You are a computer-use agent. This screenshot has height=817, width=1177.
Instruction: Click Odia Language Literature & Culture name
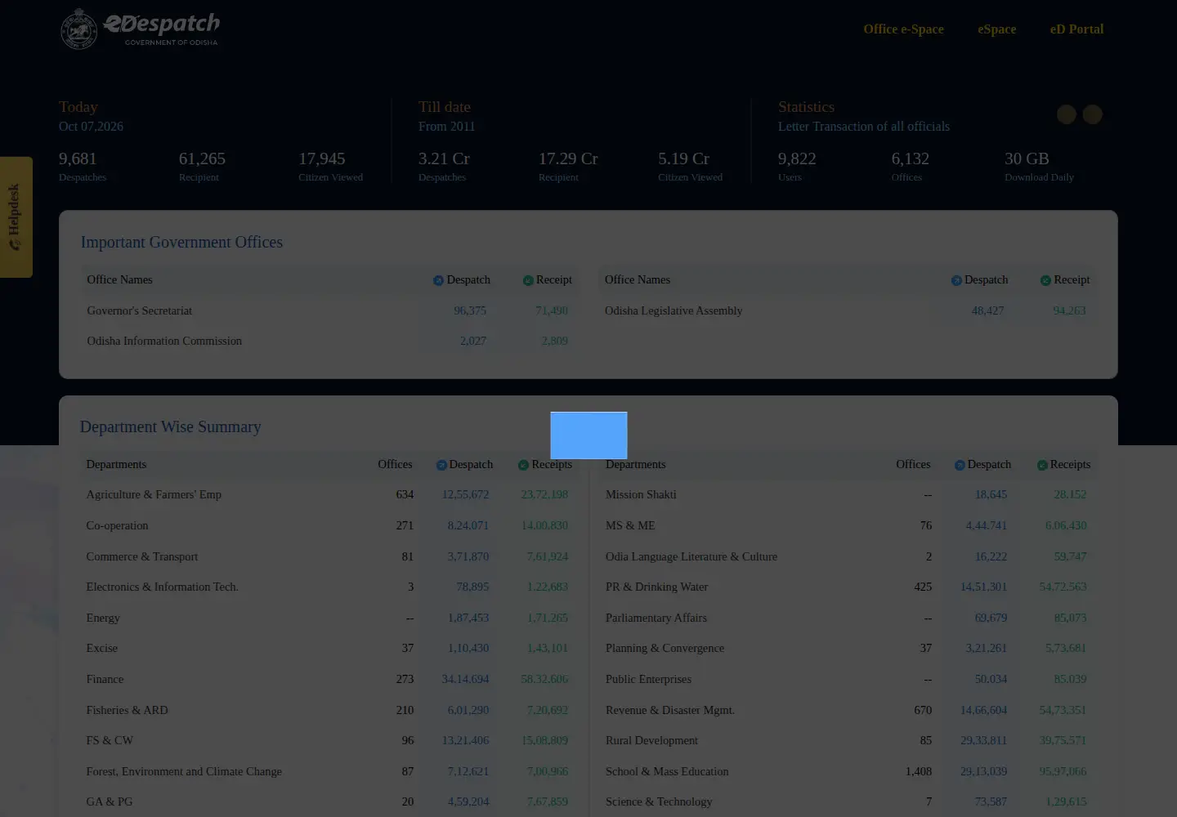pos(691,556)
